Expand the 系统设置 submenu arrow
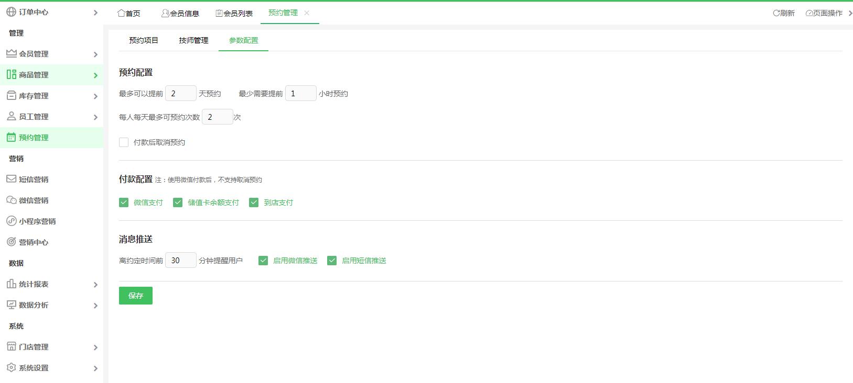The image size is (853, 383). [95, 368]
